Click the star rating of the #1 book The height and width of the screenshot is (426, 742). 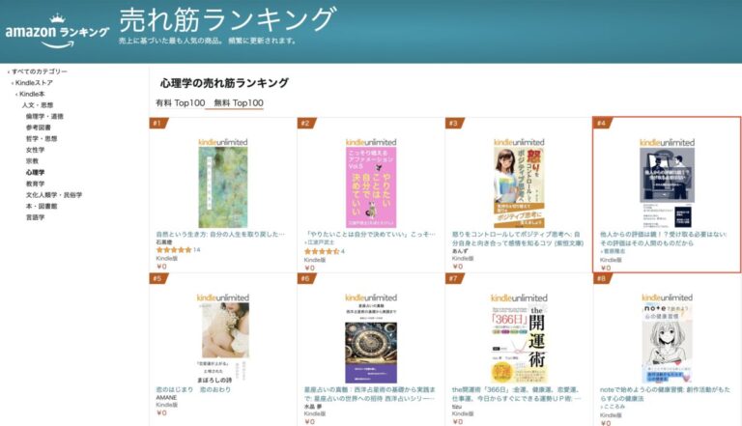[x=174, y=250]
